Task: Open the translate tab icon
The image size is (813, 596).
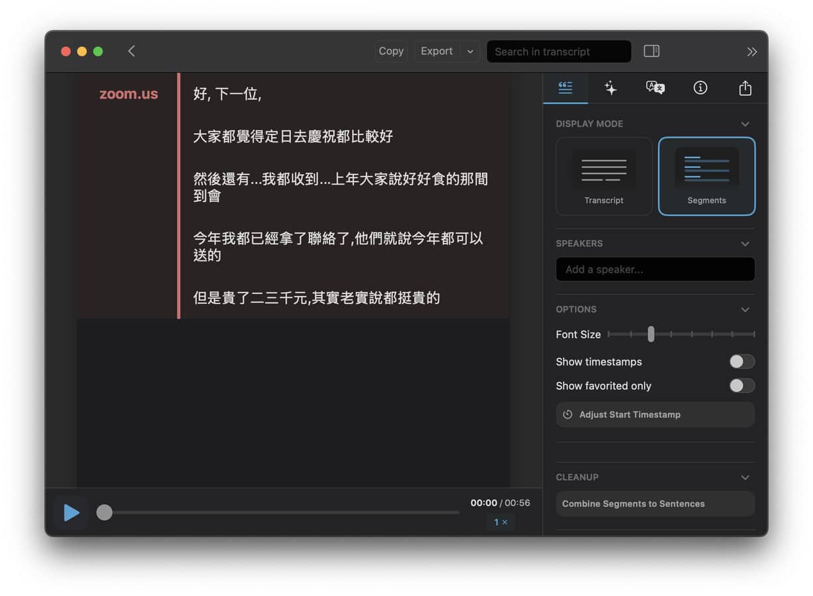Action: 655,88
